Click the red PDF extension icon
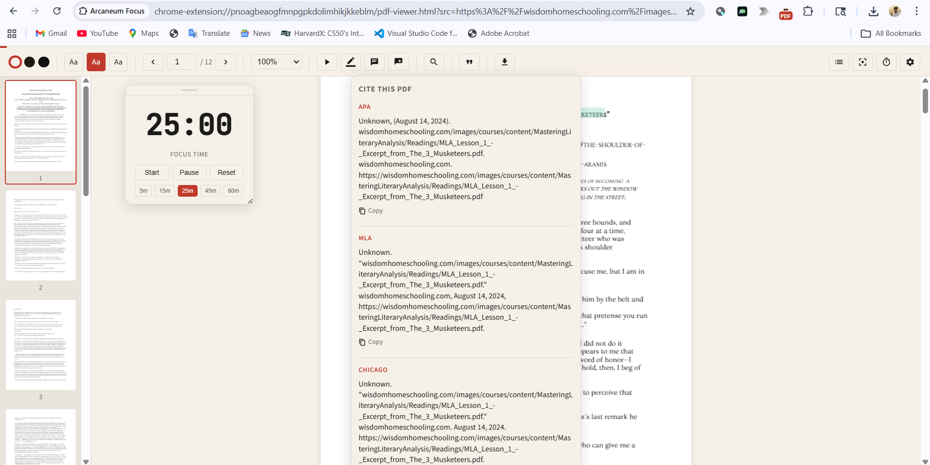930x465 pixels. tap(786, 12)
